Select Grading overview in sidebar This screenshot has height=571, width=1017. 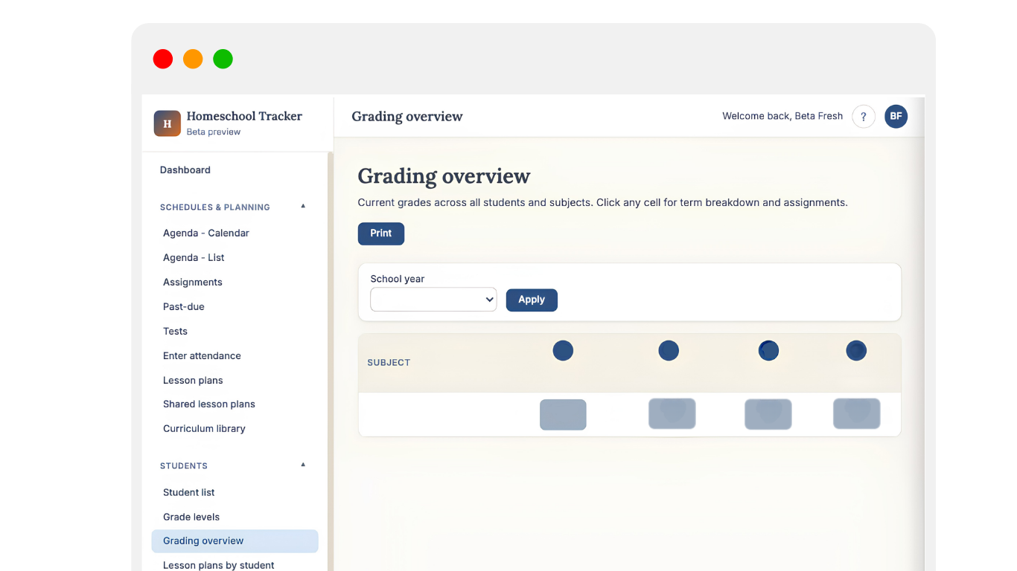coord(235,541)
